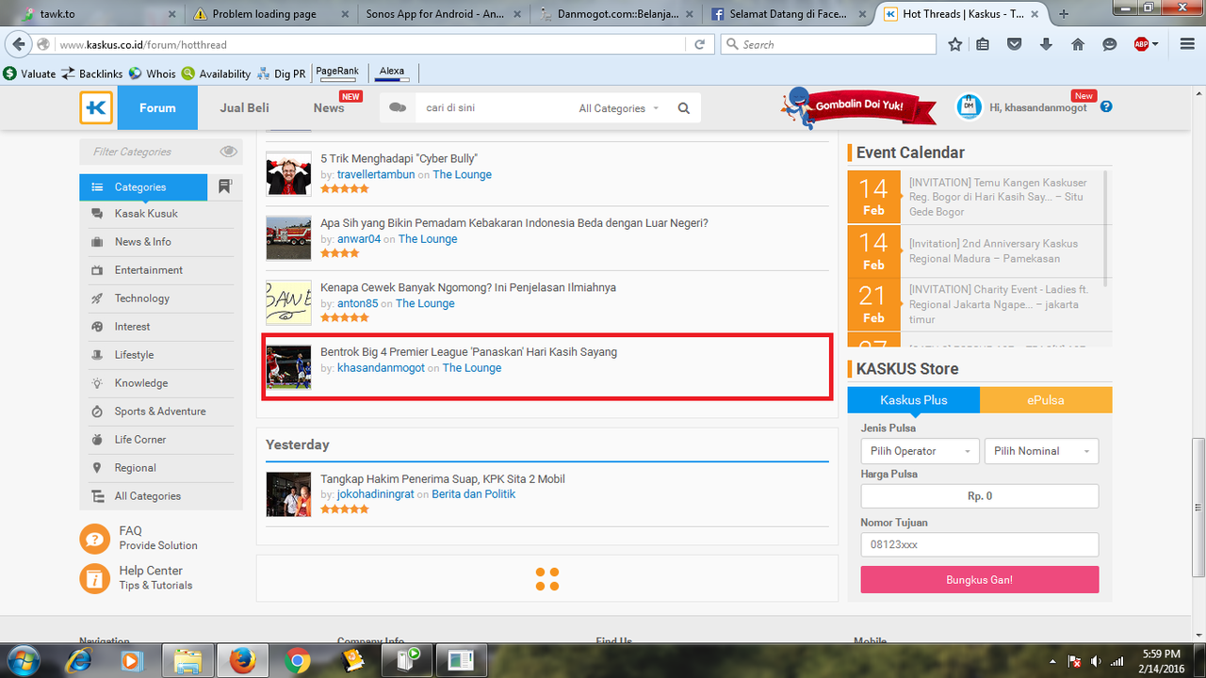Click the Filter Categories input field
Viewport: 1206px width, 678px height.
(x=151, y=152)
